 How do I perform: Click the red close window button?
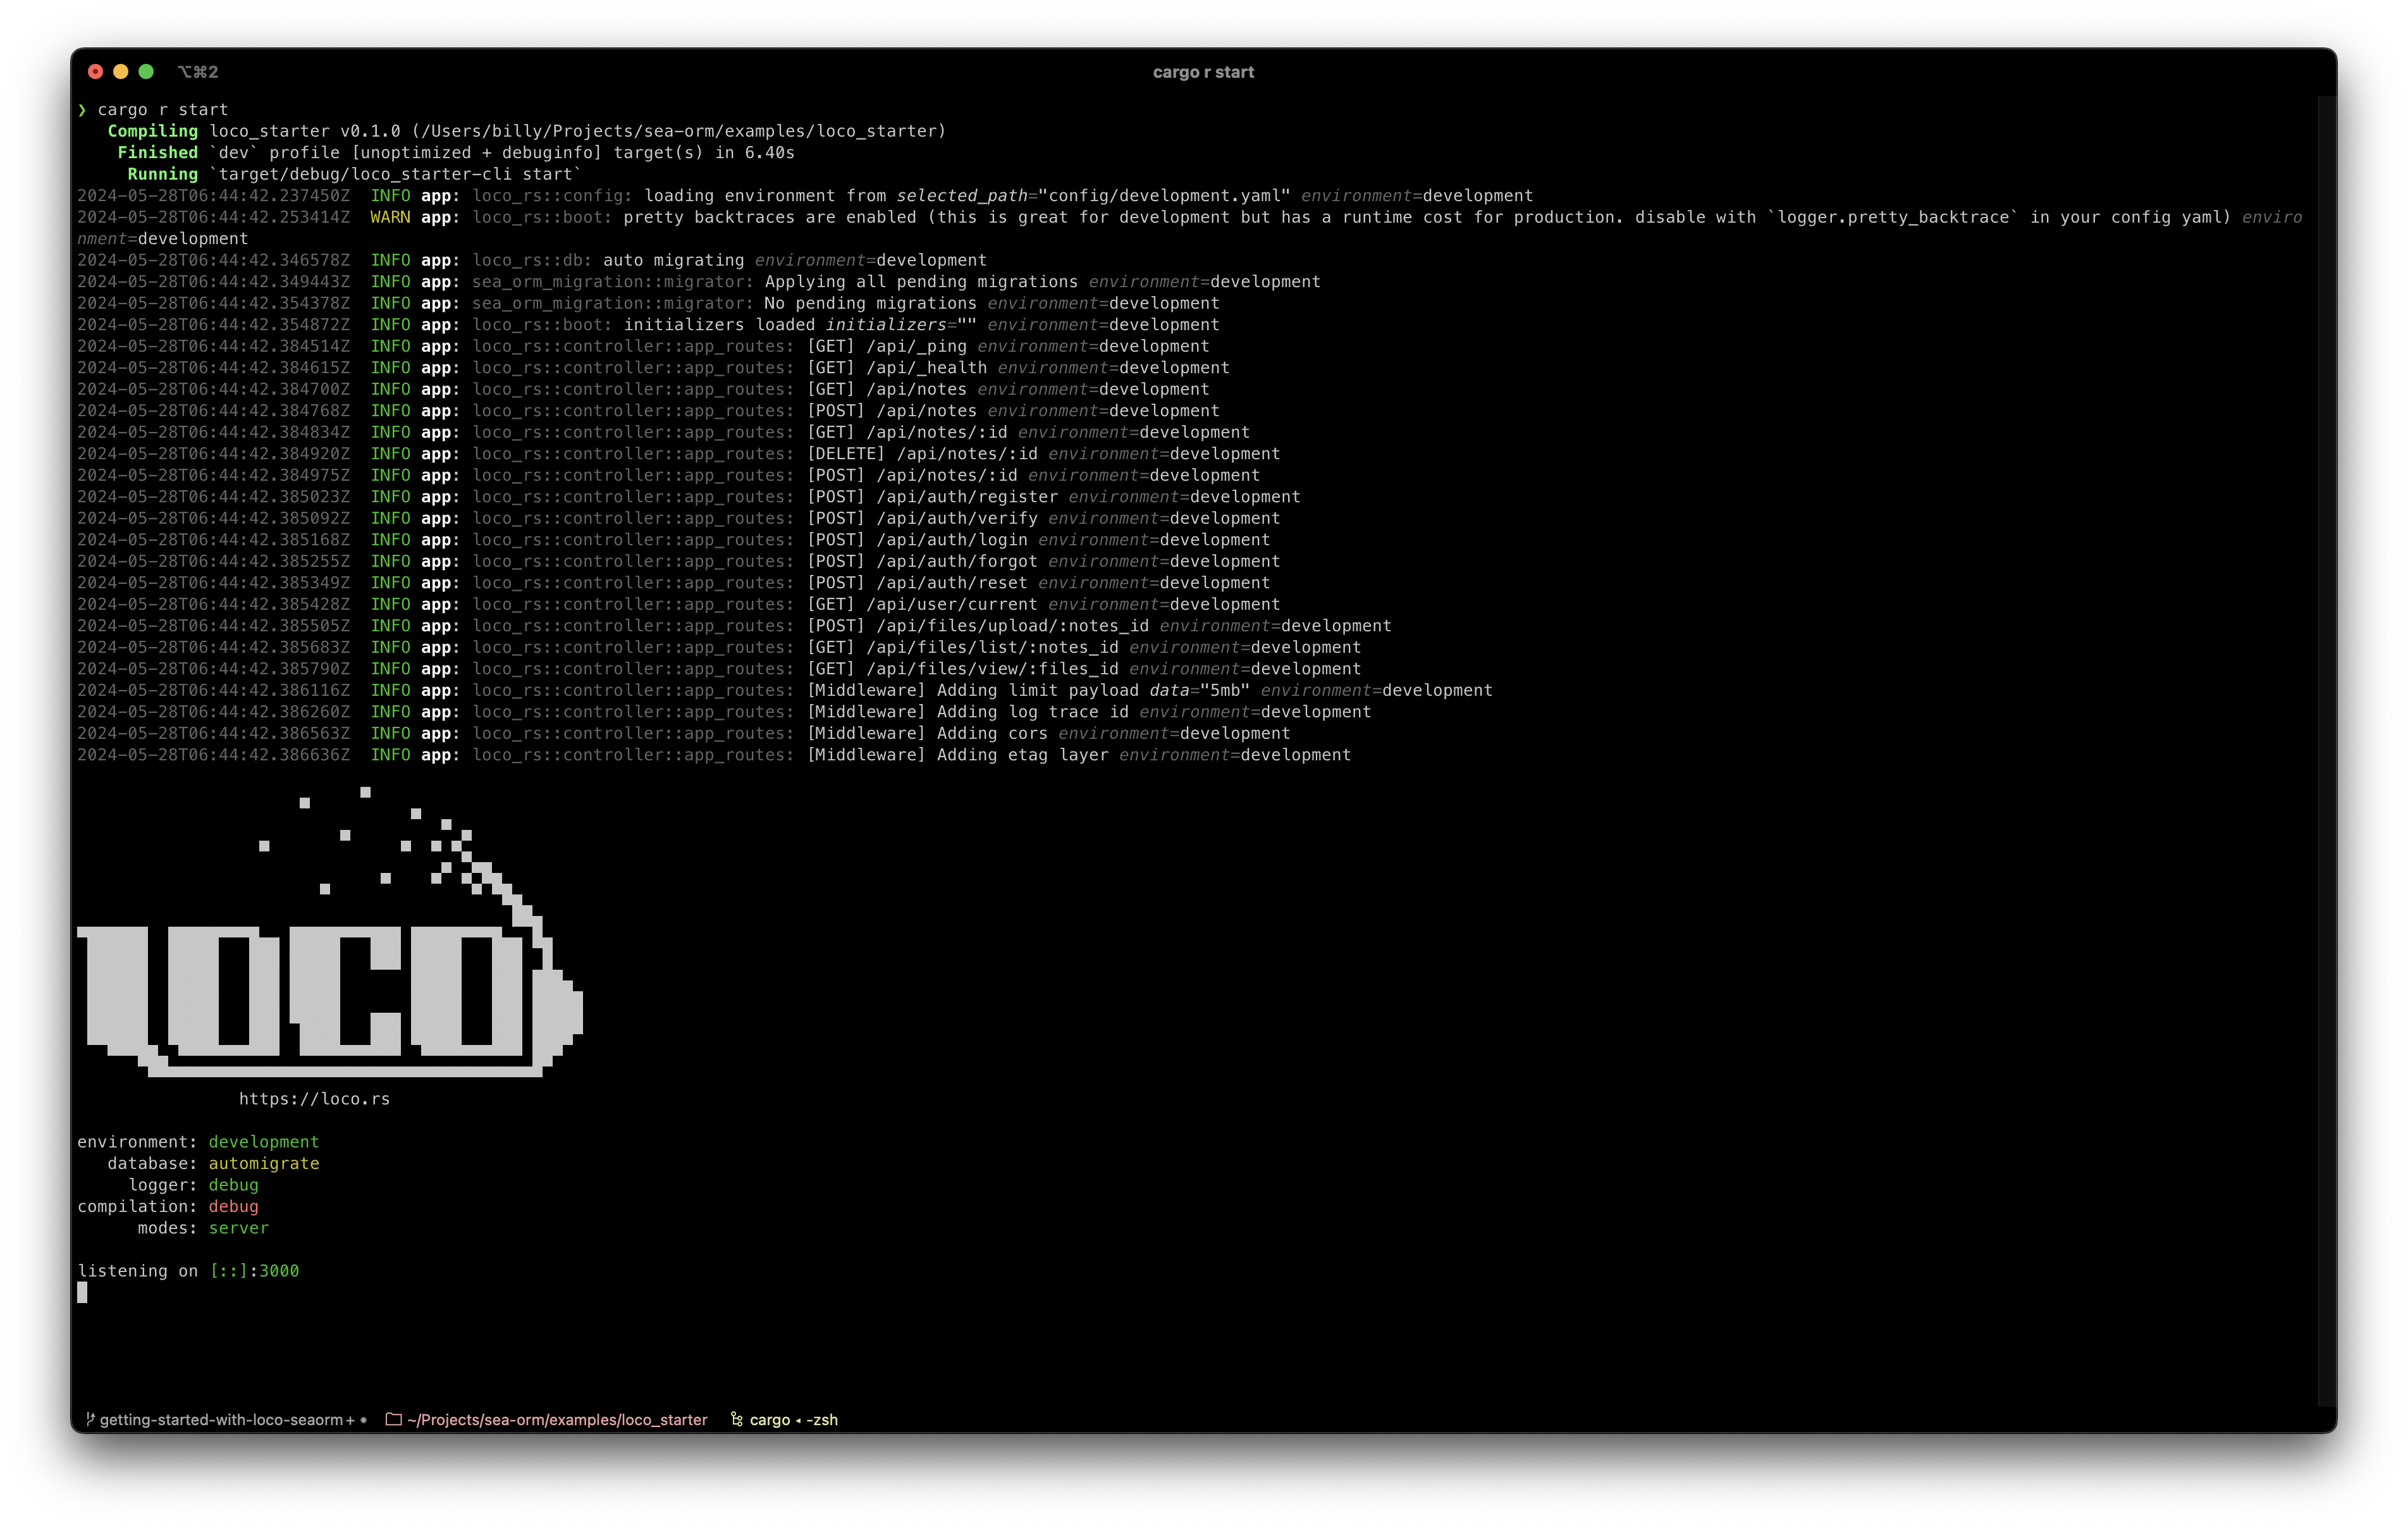coord(96,71)
